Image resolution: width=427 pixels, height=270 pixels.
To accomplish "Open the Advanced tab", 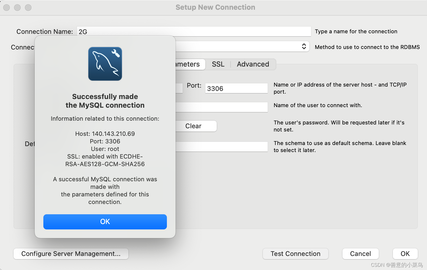I will [253, 64].
